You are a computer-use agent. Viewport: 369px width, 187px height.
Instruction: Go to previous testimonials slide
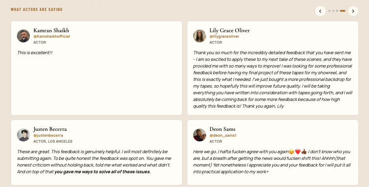pos(320,11)
